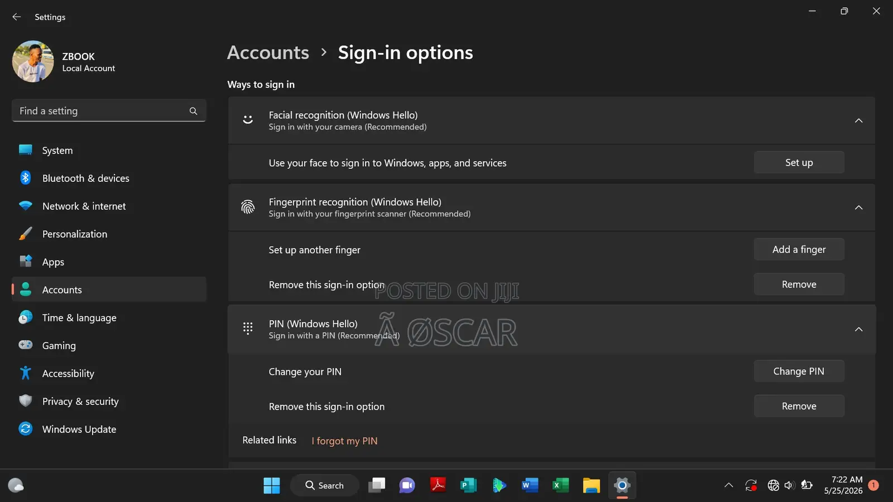Click the Bluetooth icon in sidebar
This screenshot has width=893, height=502.
tap(26, 177)
